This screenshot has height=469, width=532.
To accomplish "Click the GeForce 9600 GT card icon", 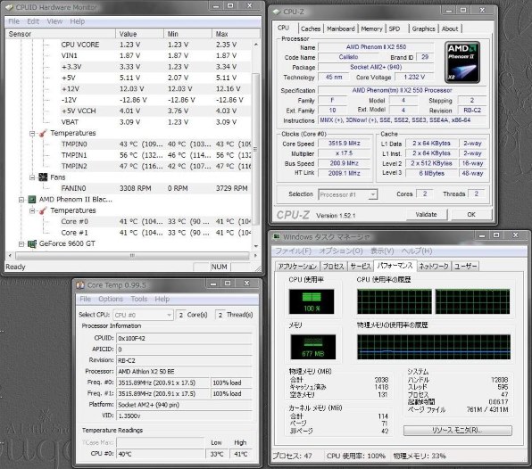I will coord(32,244).
